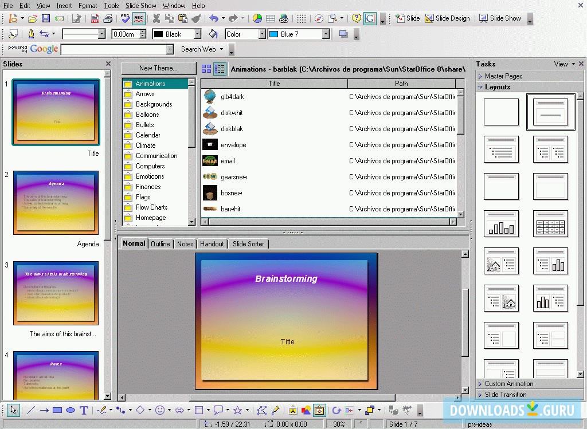Activate the Fontwork Gallery tool
The height and width of the screenshot is (429, 587).
(x=293, y=410)
